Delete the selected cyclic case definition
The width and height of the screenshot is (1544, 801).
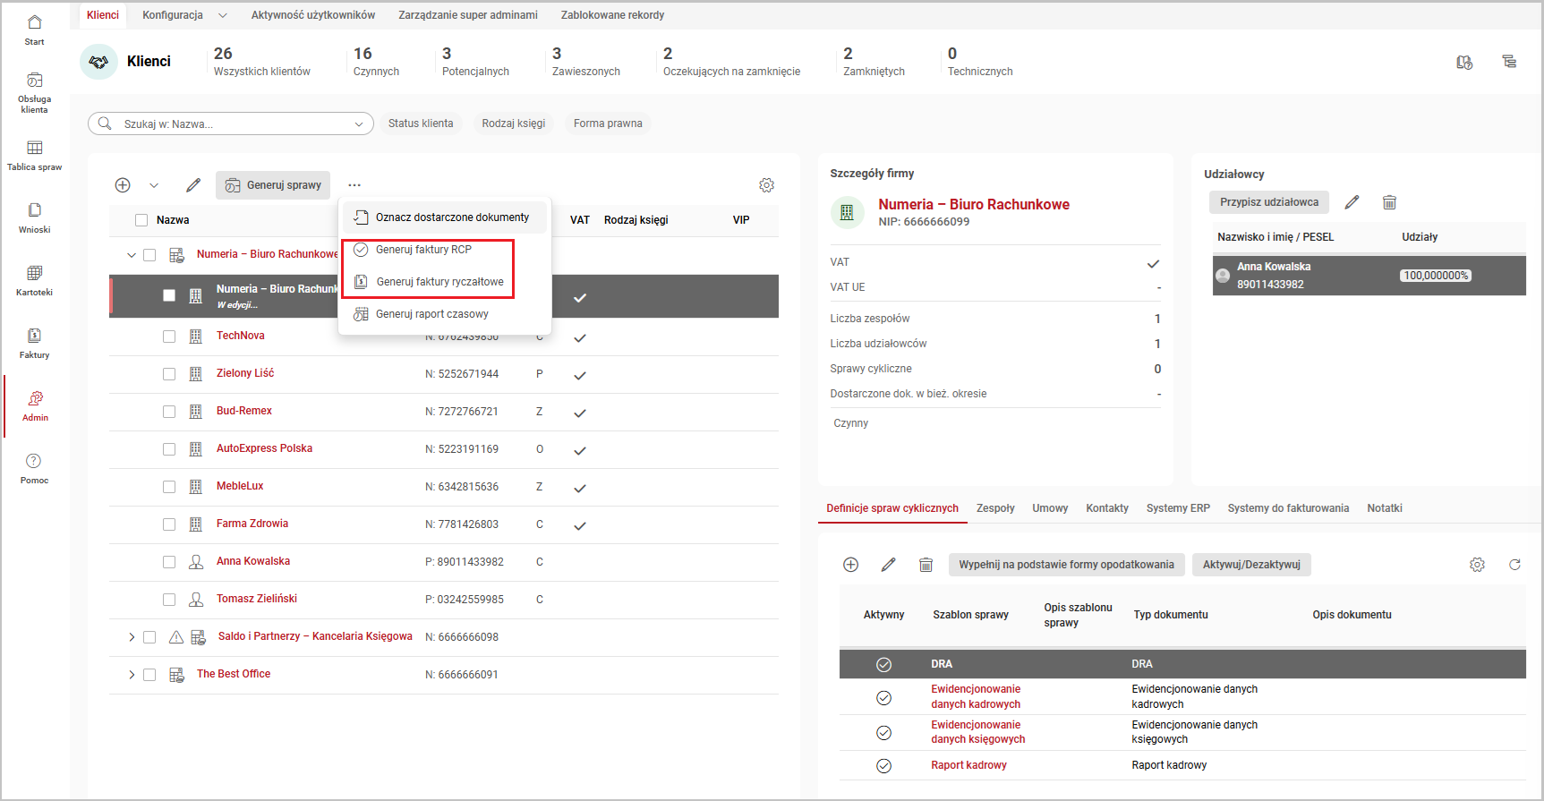[926, 565]
